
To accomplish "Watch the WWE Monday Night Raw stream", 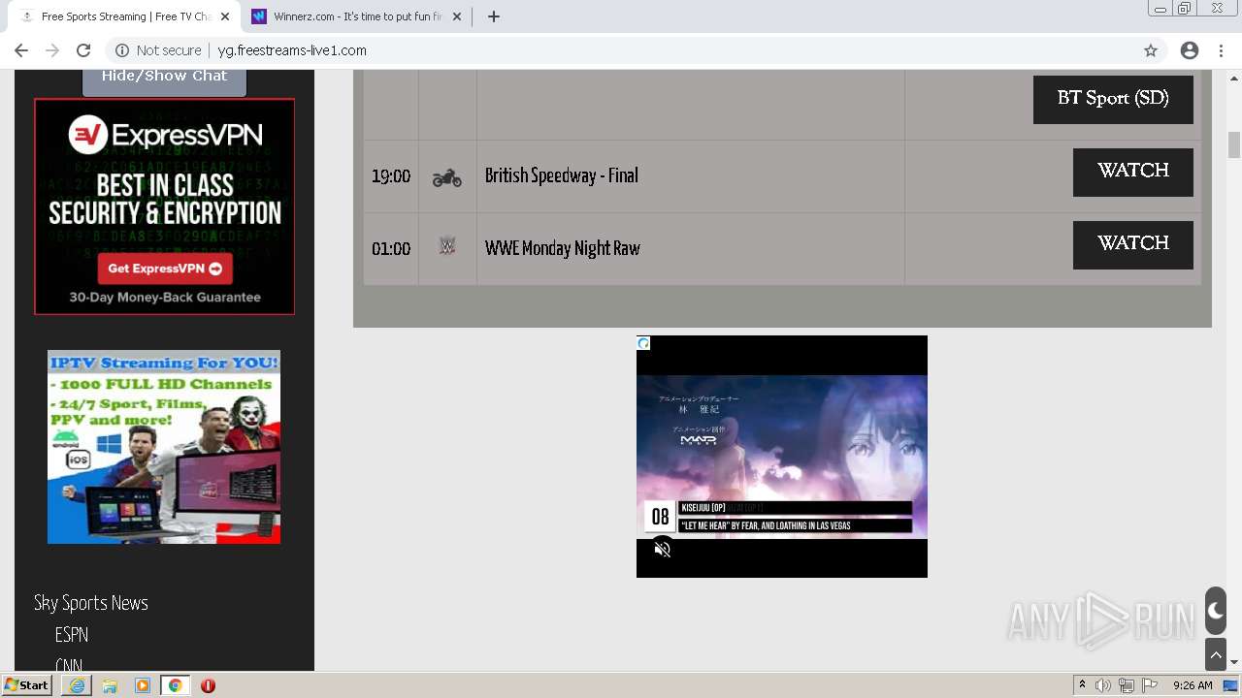I will [1133, 244].
